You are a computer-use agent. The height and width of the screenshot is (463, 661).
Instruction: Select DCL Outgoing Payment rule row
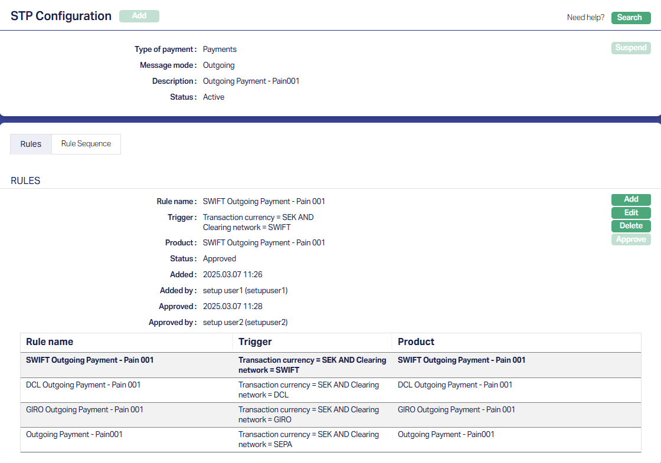pos(83,385)
